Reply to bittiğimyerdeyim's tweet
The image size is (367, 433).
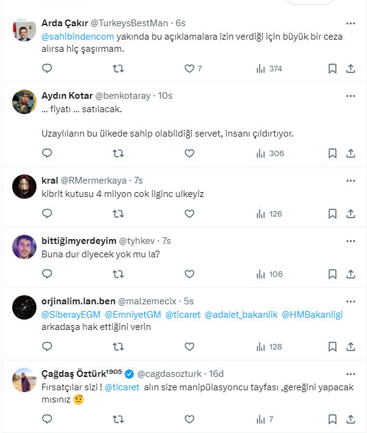coord(47,274)
